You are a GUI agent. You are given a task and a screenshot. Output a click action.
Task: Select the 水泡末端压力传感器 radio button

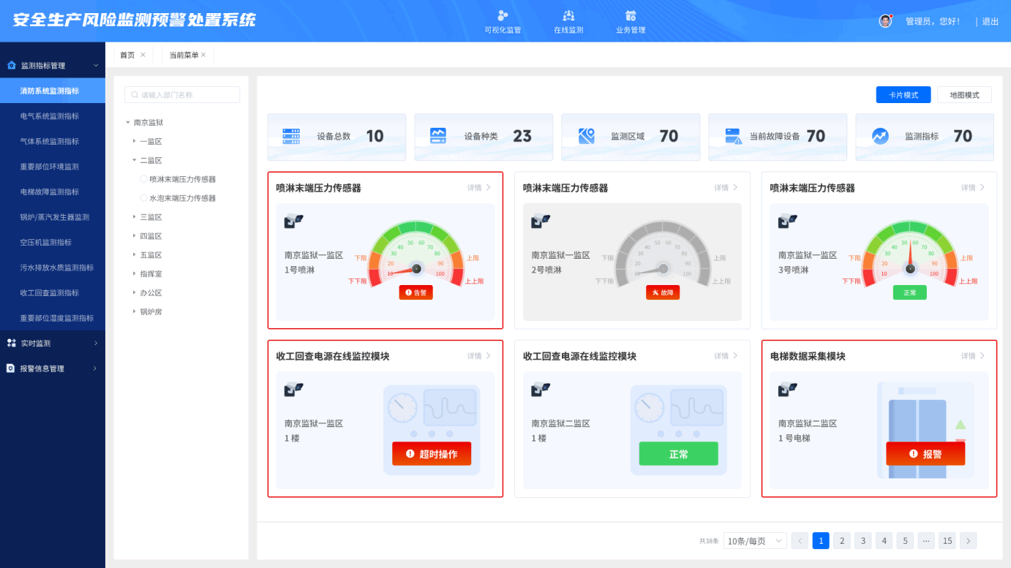pos(143,197)
